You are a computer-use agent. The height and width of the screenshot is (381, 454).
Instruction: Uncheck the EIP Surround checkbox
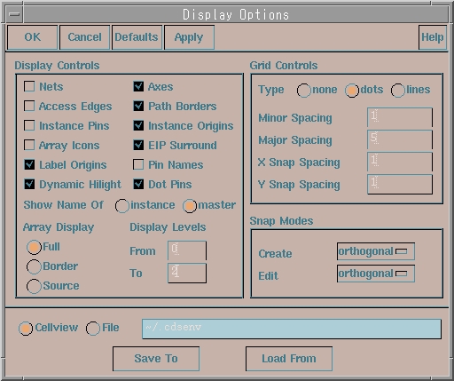(138, 145)
